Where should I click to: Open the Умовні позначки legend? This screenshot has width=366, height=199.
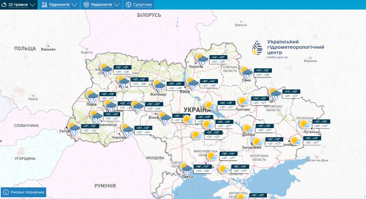[x=23, y=192]
